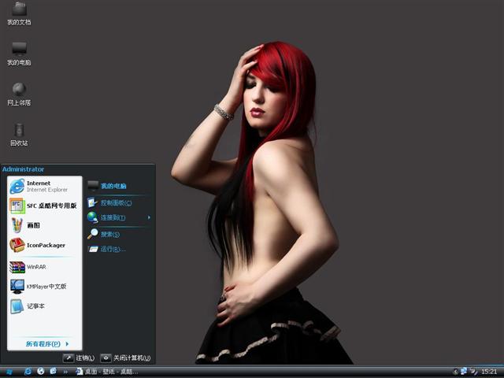Click the globe browser icon in quick launch

(x=40, y=371)
